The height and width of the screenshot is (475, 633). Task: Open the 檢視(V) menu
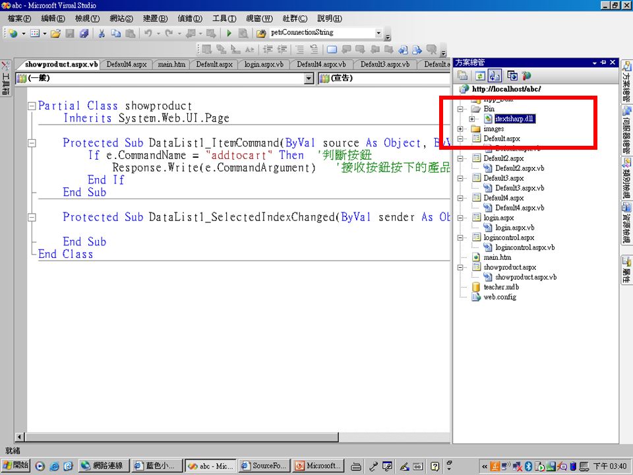(x=87, y=18)
